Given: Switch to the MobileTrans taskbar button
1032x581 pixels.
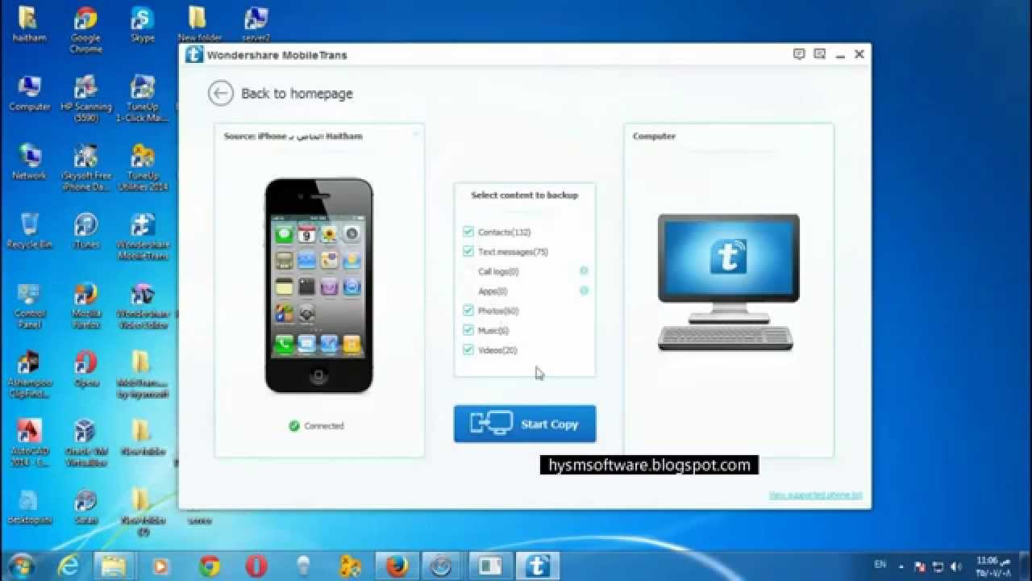Looking at the screenshot, I should point(536,566).
